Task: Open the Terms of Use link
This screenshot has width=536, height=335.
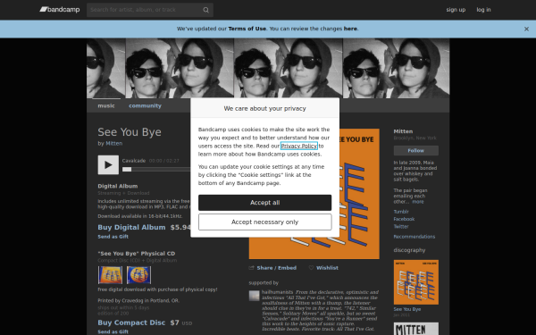Action: click(x=247, y=29)
